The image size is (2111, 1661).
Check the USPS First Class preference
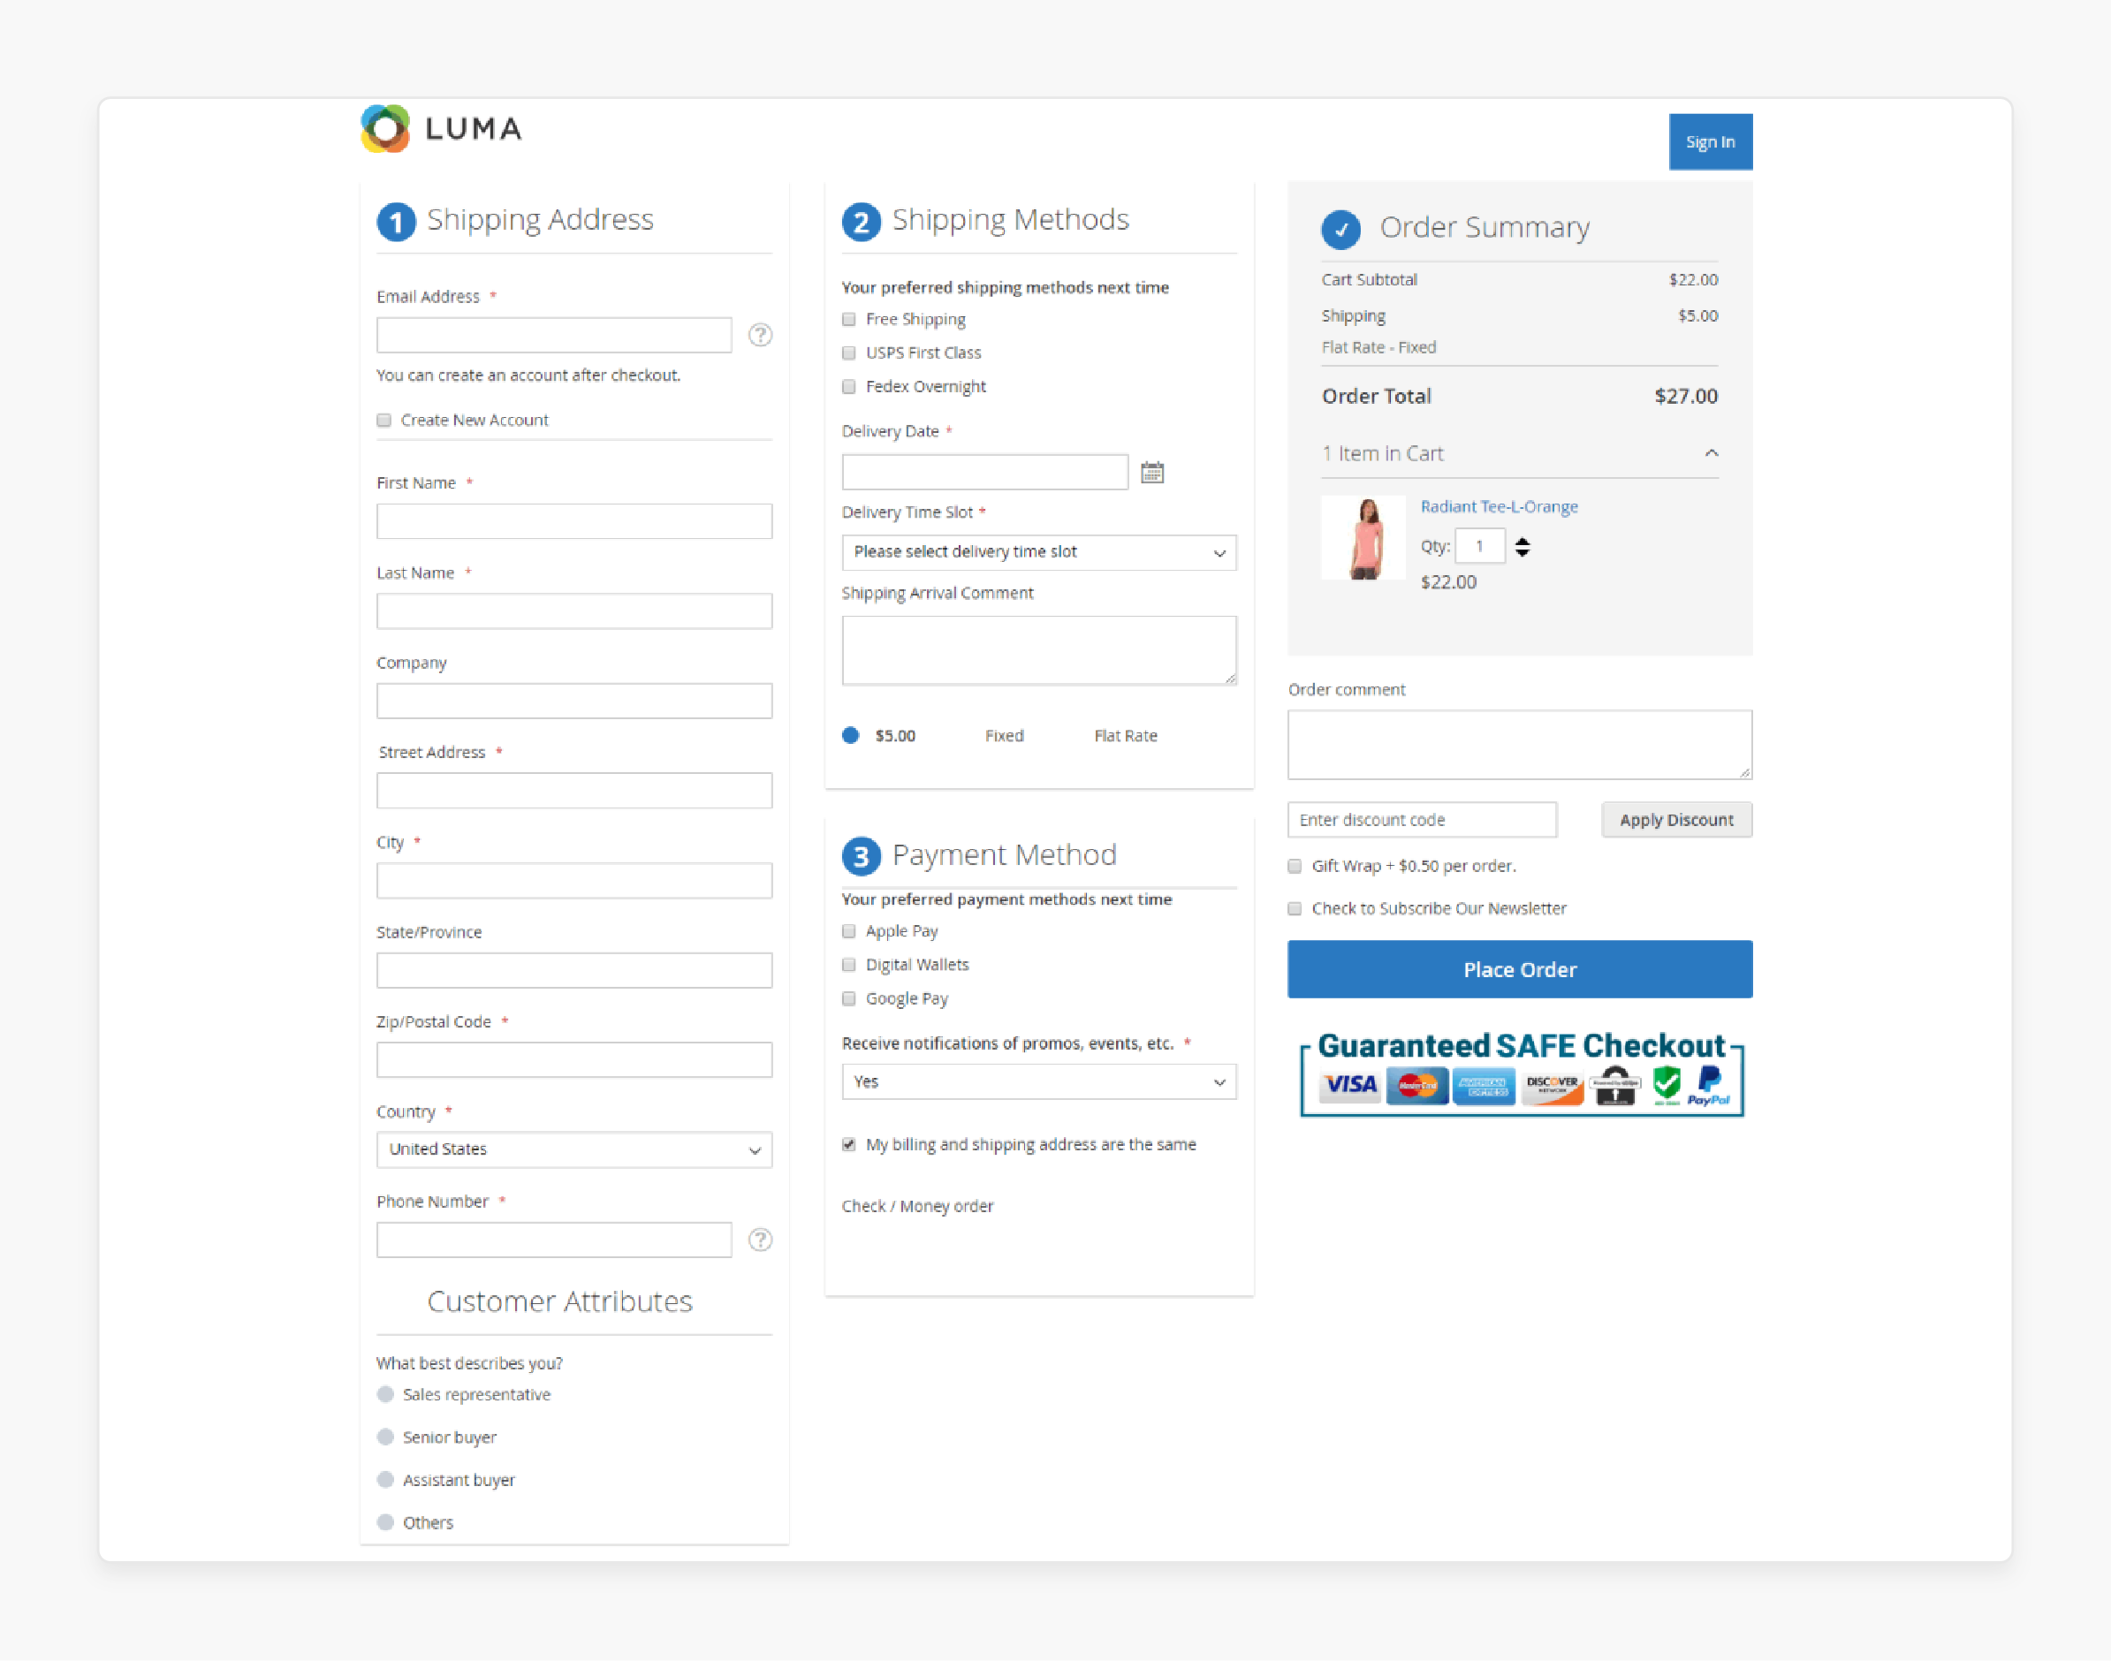(849, 353)
